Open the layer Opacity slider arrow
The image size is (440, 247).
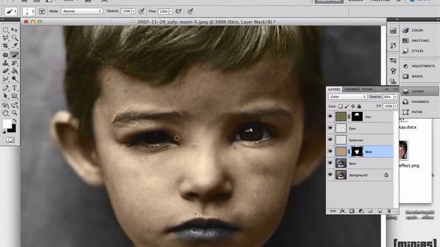(395, 97)
